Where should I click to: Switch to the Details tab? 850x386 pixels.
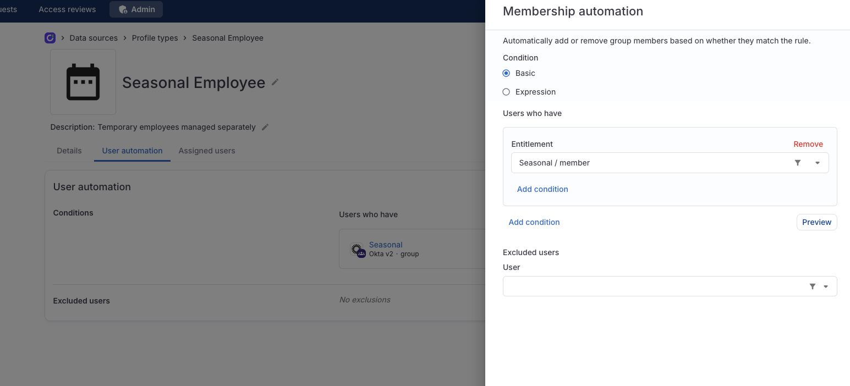coord(69,150)
